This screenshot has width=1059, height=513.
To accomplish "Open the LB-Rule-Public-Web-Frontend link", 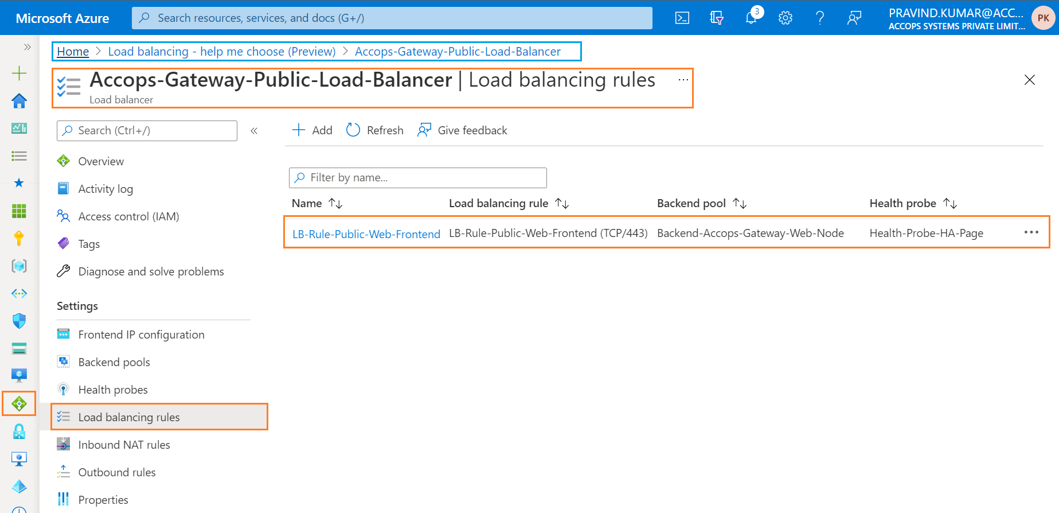I will coord(366,234).
